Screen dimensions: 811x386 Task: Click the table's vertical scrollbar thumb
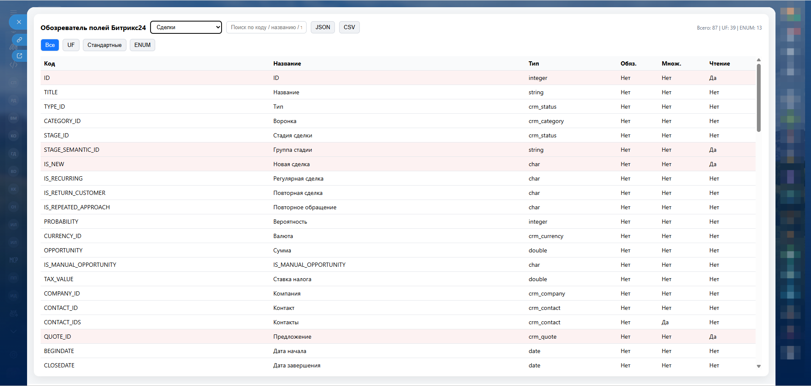coord(759,97)
